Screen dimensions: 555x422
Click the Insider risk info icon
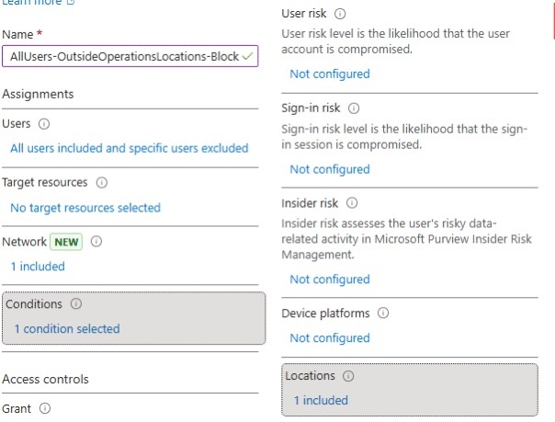tap(351, 202)
